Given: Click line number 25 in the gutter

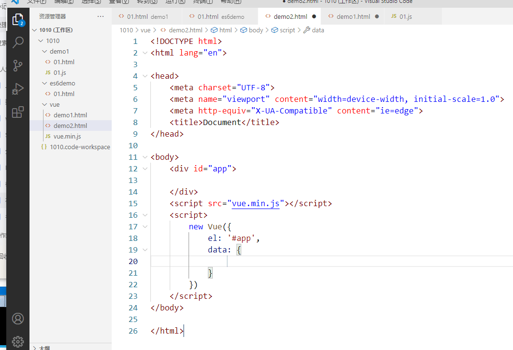Looking at the screenshot, I should pos(133,319).
